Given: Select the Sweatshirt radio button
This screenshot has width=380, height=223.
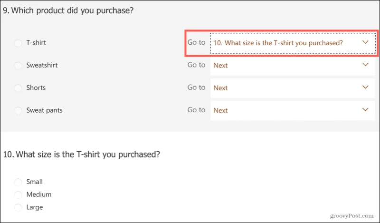Looking at the screenshot, I should (x=18, y=66).
